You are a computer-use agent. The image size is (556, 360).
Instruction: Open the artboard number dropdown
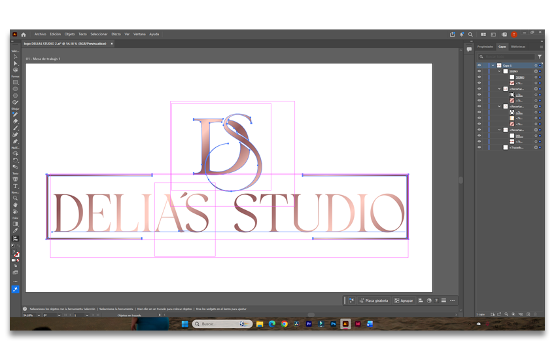pyautogui.click(x=87, y=315)
